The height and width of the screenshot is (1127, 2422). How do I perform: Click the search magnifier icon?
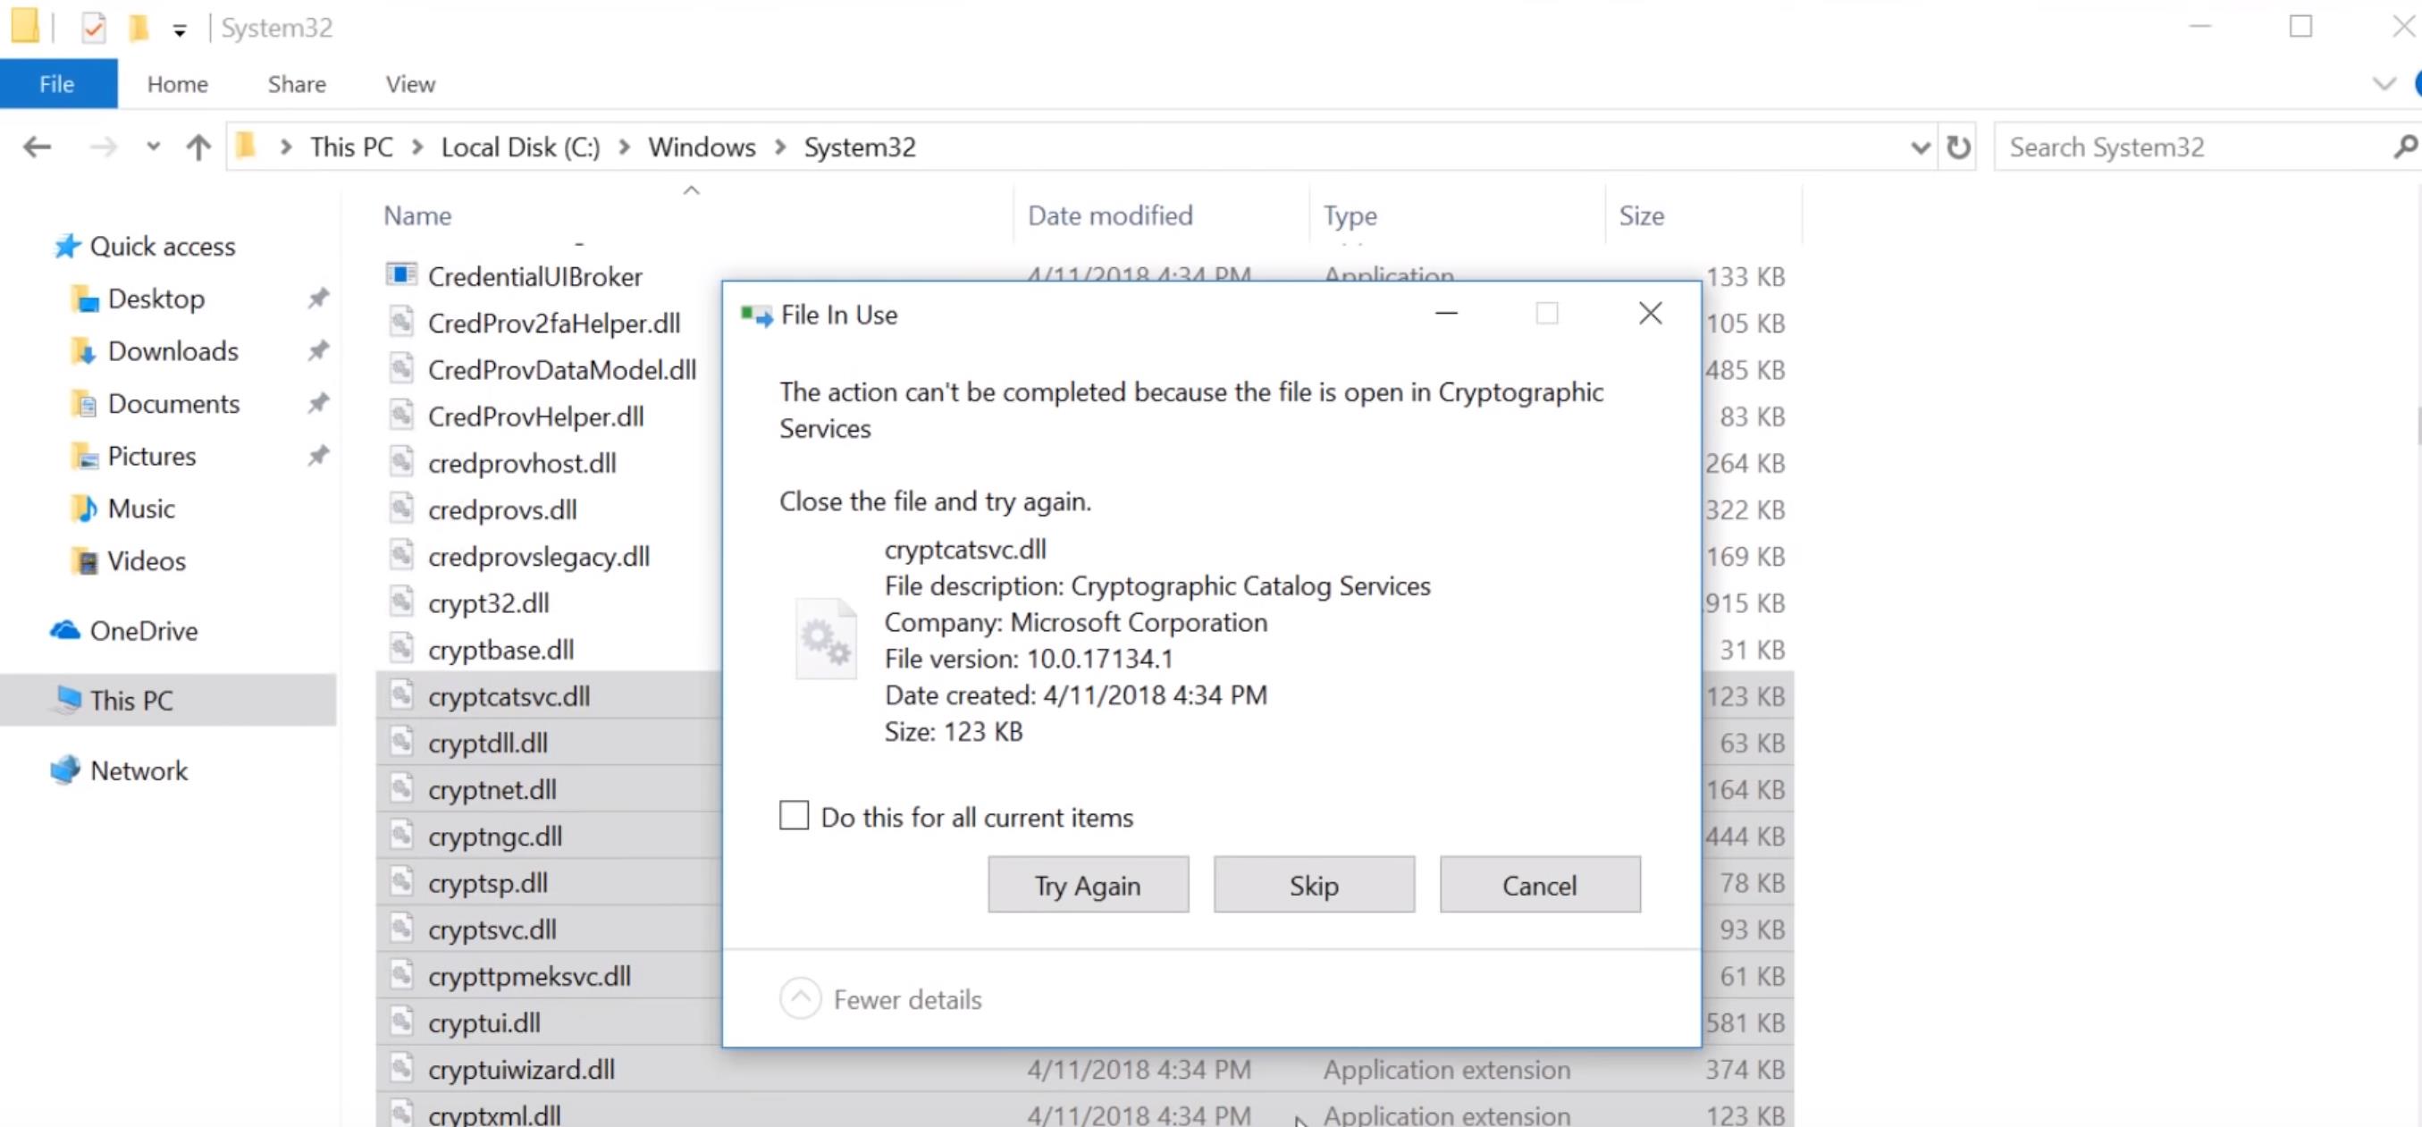[x=2405, y=147]
